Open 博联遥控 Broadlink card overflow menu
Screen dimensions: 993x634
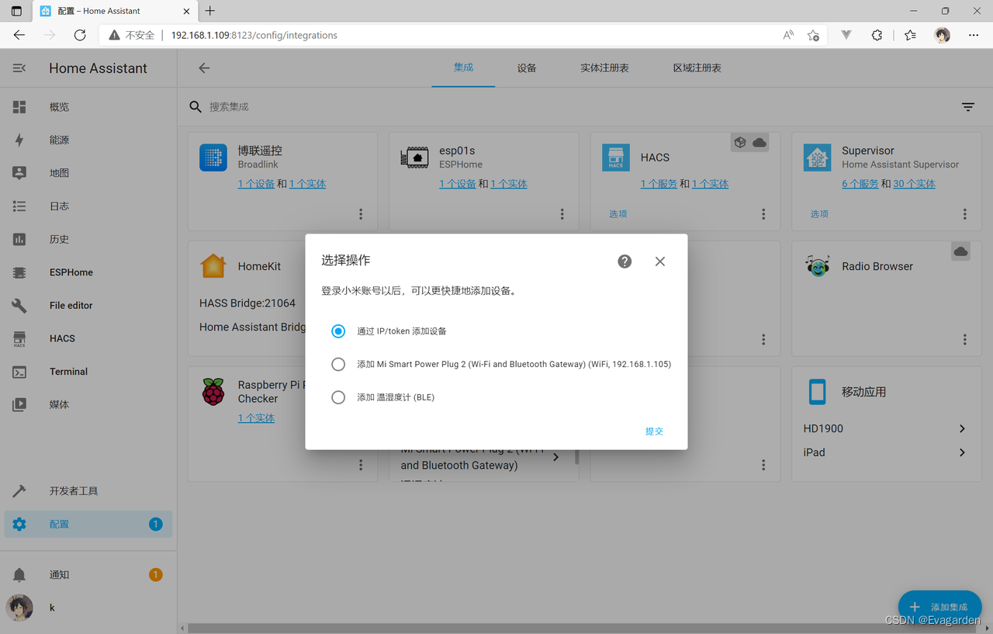pyautogui.click(x=361, y=214)
